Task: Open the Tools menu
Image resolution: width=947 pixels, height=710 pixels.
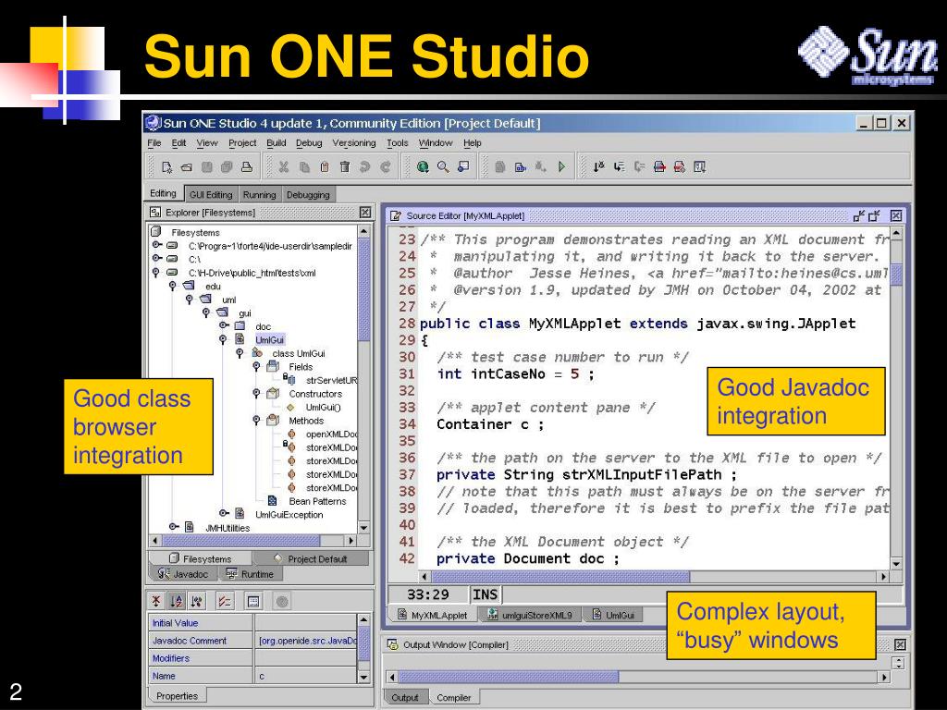Action: pyautogui.click(x=398, y=143)
